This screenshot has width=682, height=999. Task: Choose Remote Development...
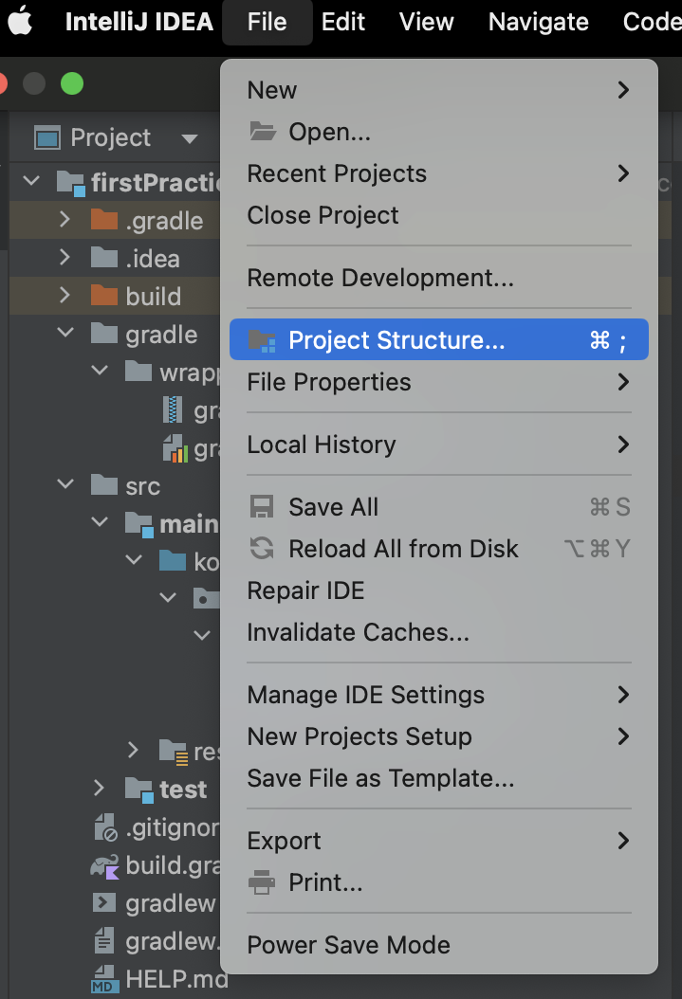(x=438, y=278)
